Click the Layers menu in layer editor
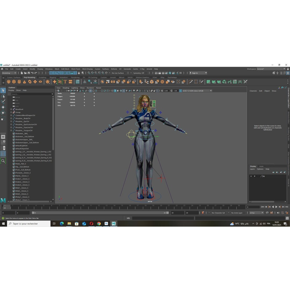 [x=252, y=169]
